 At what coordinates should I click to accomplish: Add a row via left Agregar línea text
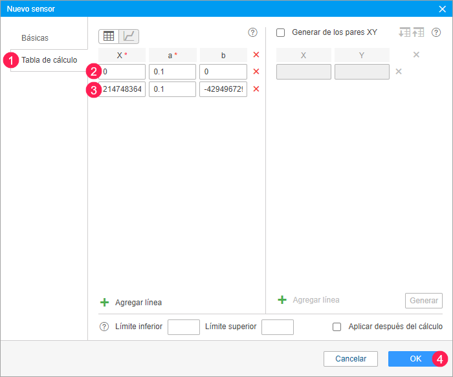(x=138, y=303)
